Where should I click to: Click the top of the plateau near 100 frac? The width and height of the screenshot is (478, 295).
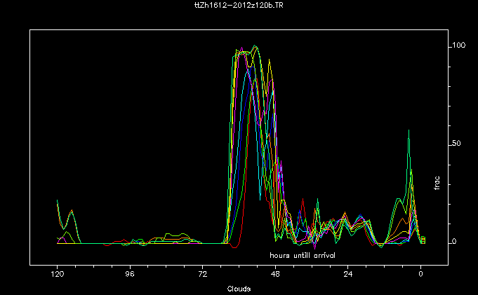(x=254, y=47)
